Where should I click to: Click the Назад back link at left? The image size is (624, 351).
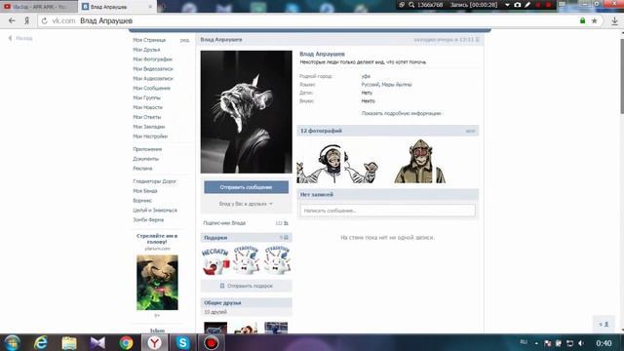pos(20,38)
